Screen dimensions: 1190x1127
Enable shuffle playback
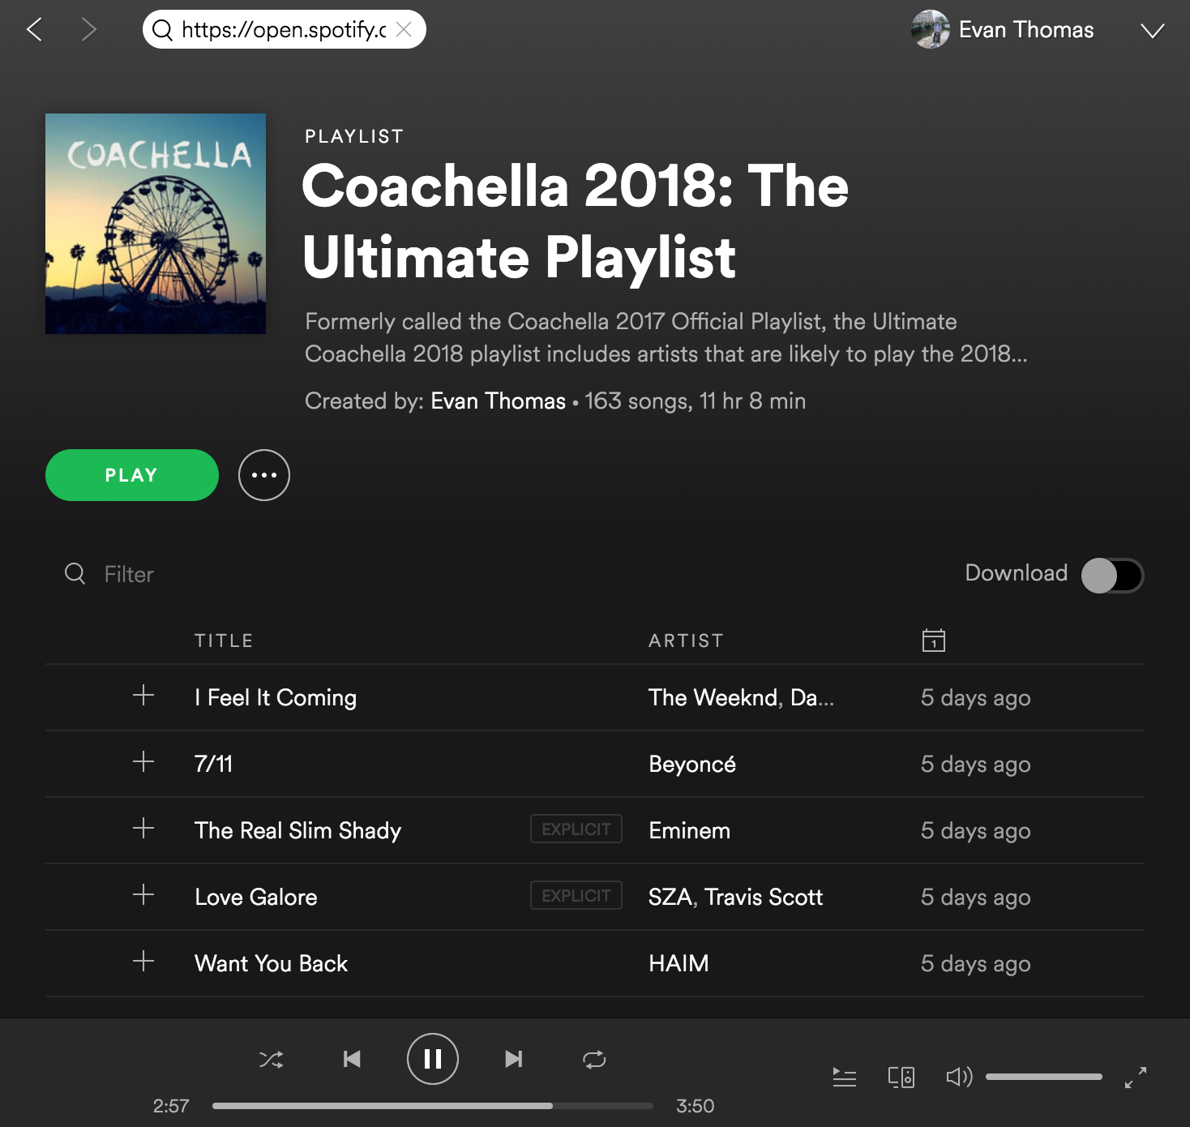(271, 1059)
